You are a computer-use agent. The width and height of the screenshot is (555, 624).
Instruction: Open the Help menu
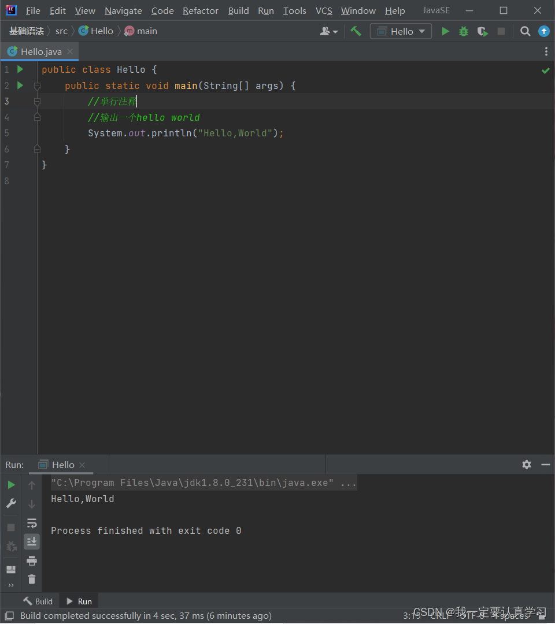pos(395,11)
